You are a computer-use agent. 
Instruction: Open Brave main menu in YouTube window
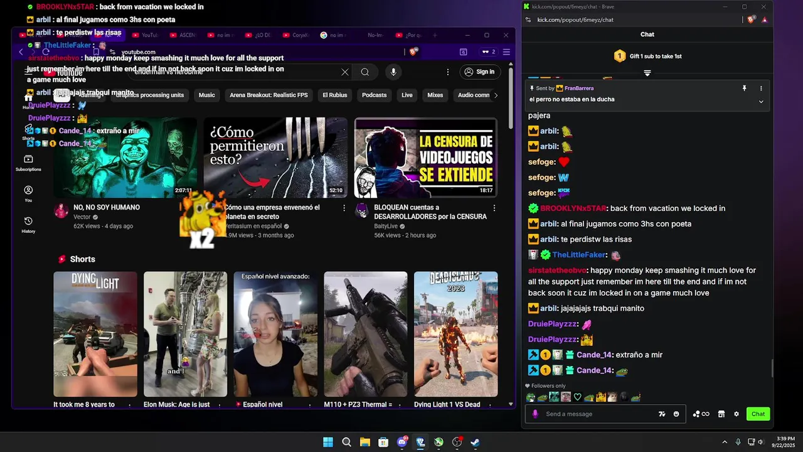(506, 51)
